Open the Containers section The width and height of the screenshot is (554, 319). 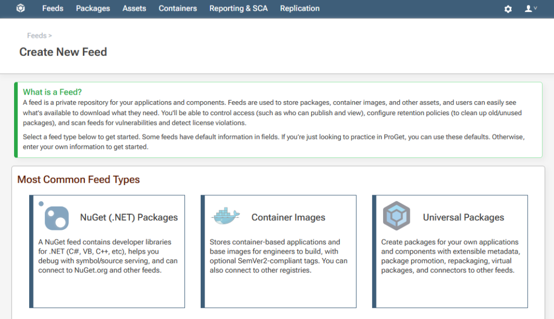(178, 9)
